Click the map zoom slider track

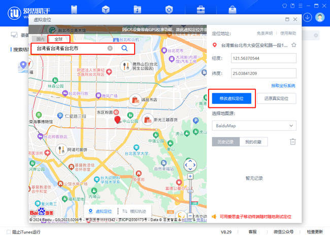[190, 196]
